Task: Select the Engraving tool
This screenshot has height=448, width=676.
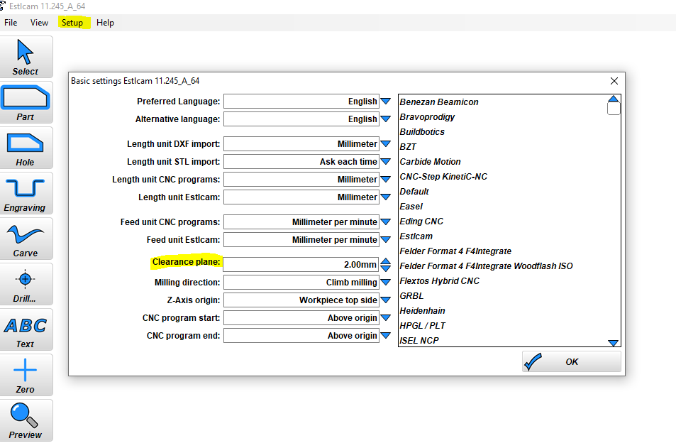Action: 26,193
